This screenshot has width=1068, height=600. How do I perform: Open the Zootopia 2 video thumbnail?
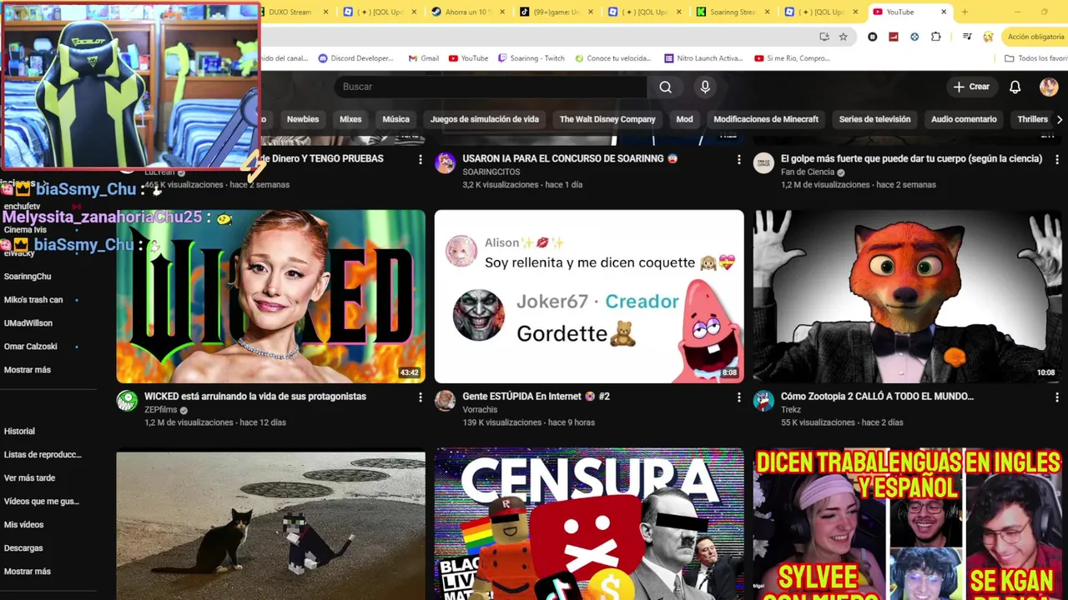(x=908, y=297)
